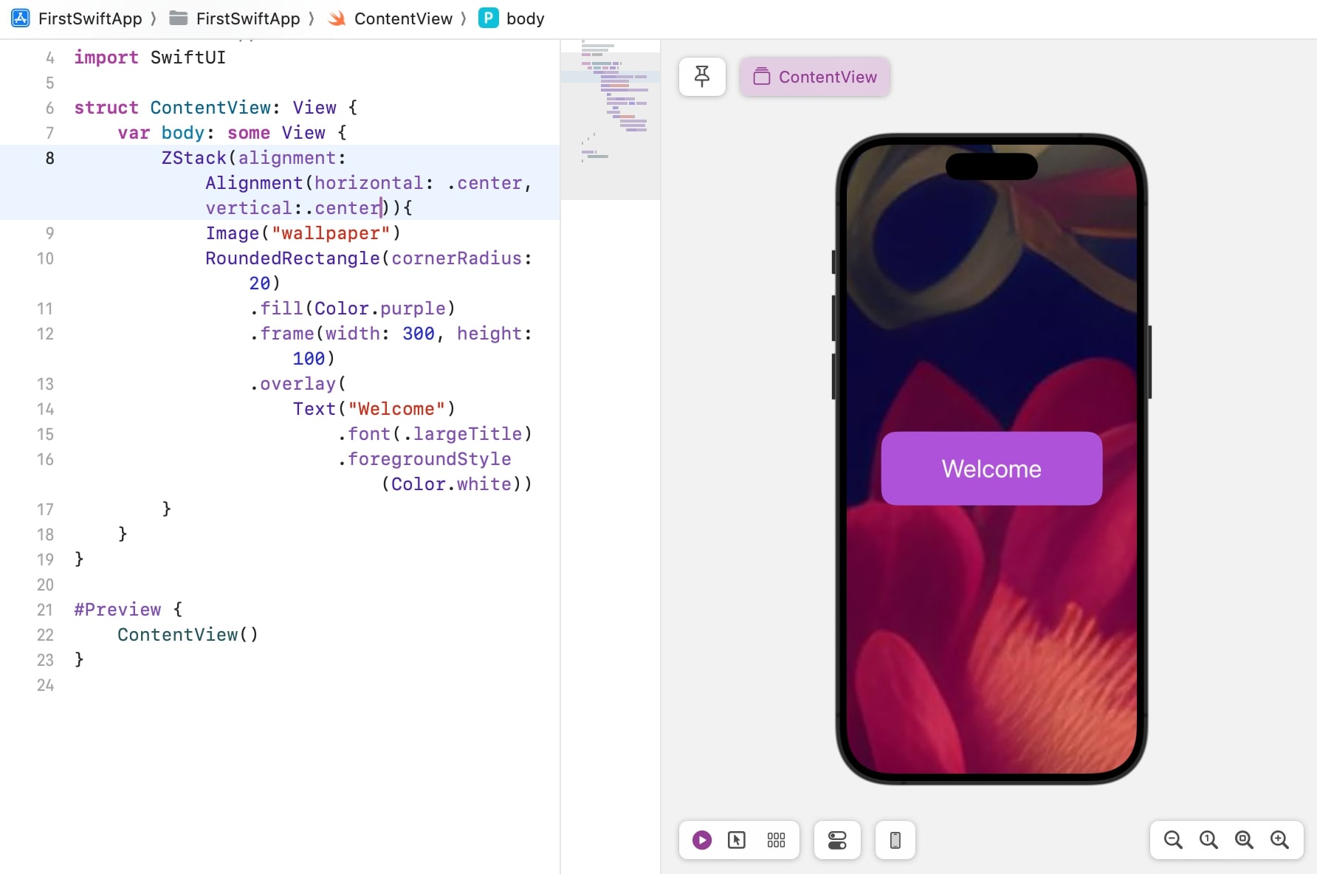Viewport: 1317px width, 874px height.
Task: Open canvas device settings toggles
Action: pyautogui.click(x=837, y=840)
